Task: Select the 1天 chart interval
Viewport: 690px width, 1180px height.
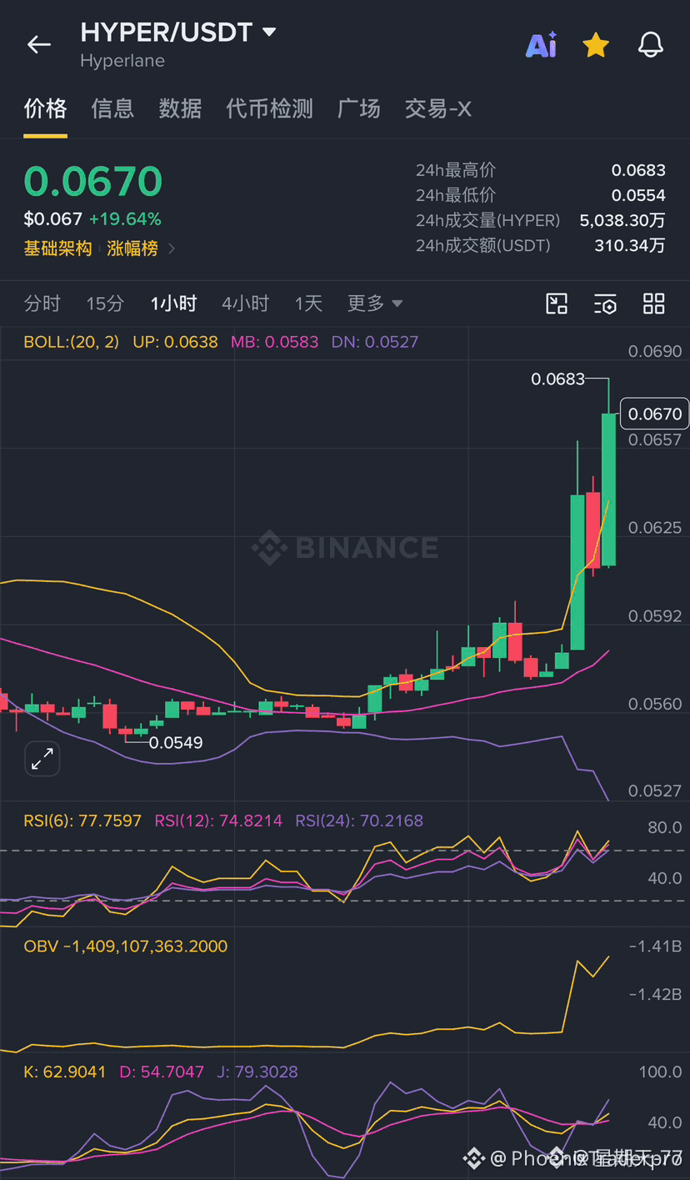Action: tap(308, 304)
